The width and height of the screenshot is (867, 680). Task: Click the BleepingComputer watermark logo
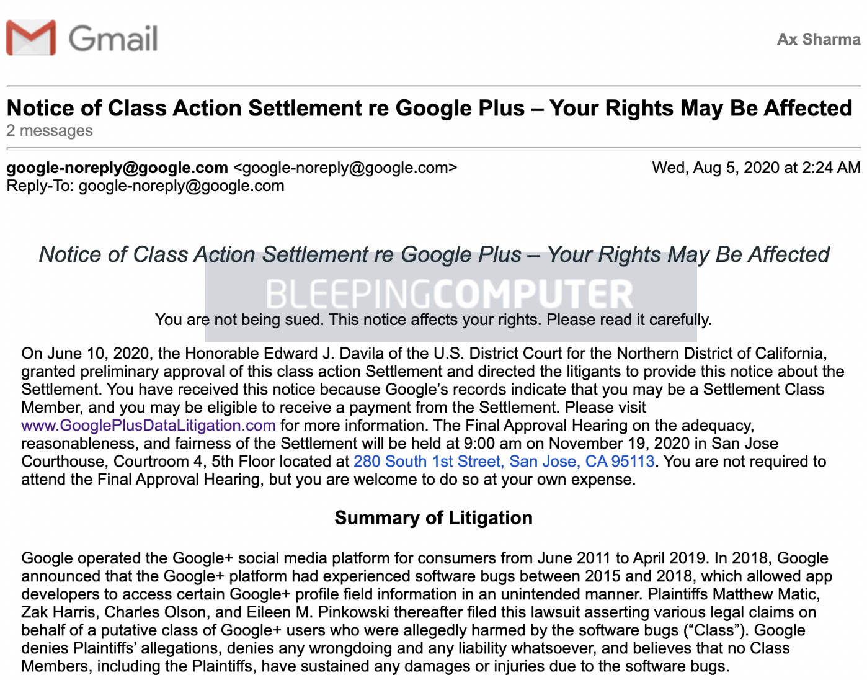450,294
